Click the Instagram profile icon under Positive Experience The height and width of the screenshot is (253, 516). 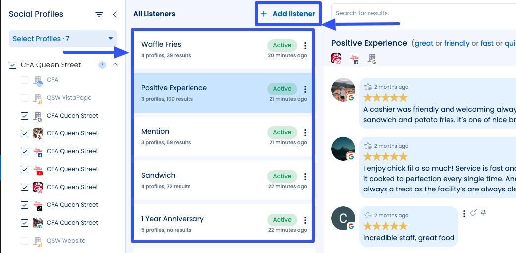pyautogui.click(x=336, y=59)
